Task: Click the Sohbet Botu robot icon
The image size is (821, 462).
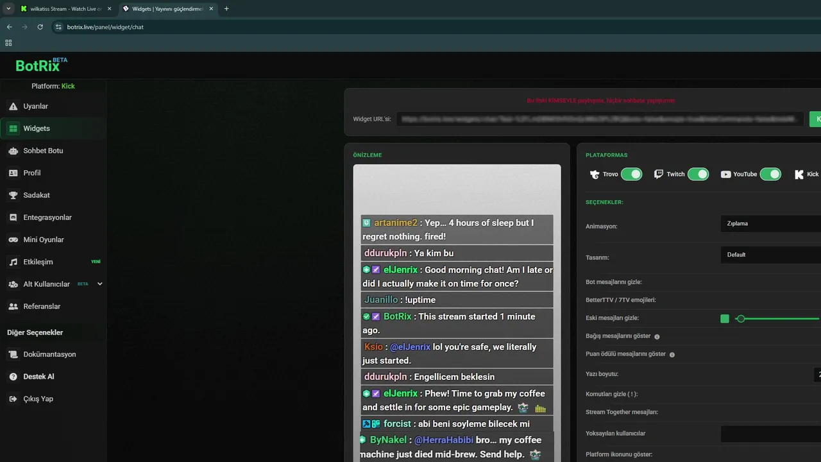Action: click(x=13, y=151)
